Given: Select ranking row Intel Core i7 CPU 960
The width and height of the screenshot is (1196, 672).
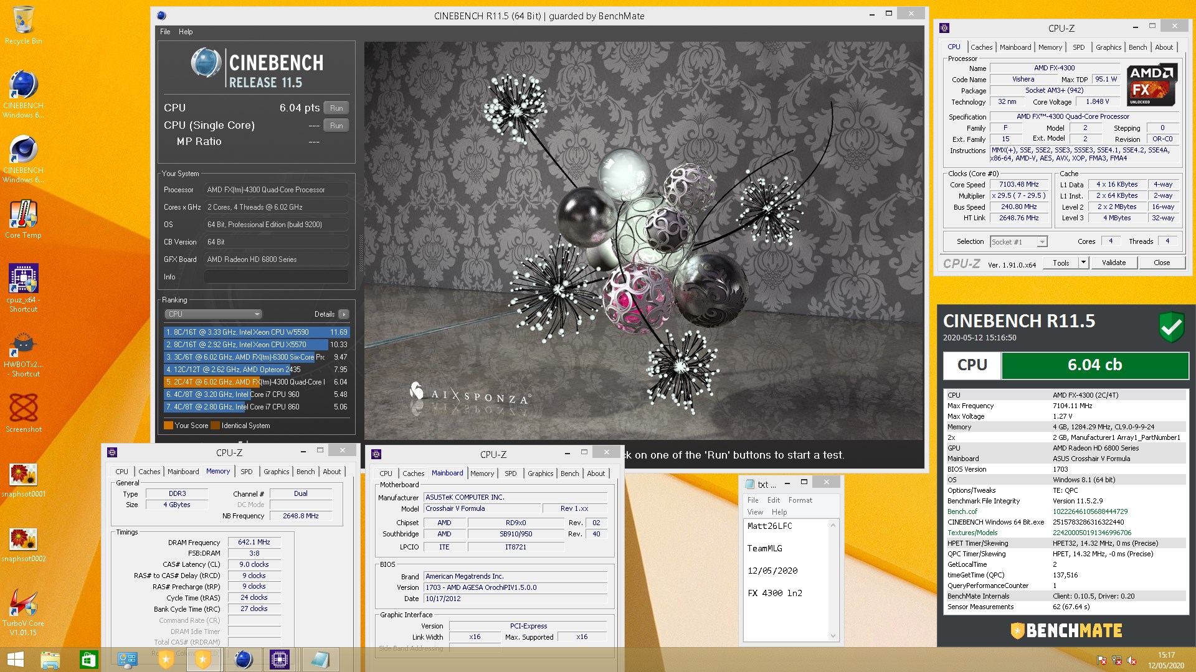Looking at the screenshot, I should 256,394.
